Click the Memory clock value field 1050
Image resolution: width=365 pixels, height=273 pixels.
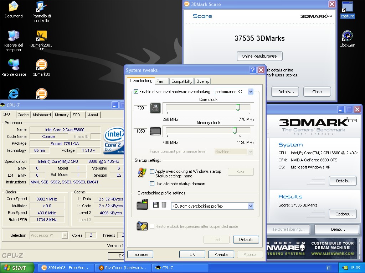[140, 131]
